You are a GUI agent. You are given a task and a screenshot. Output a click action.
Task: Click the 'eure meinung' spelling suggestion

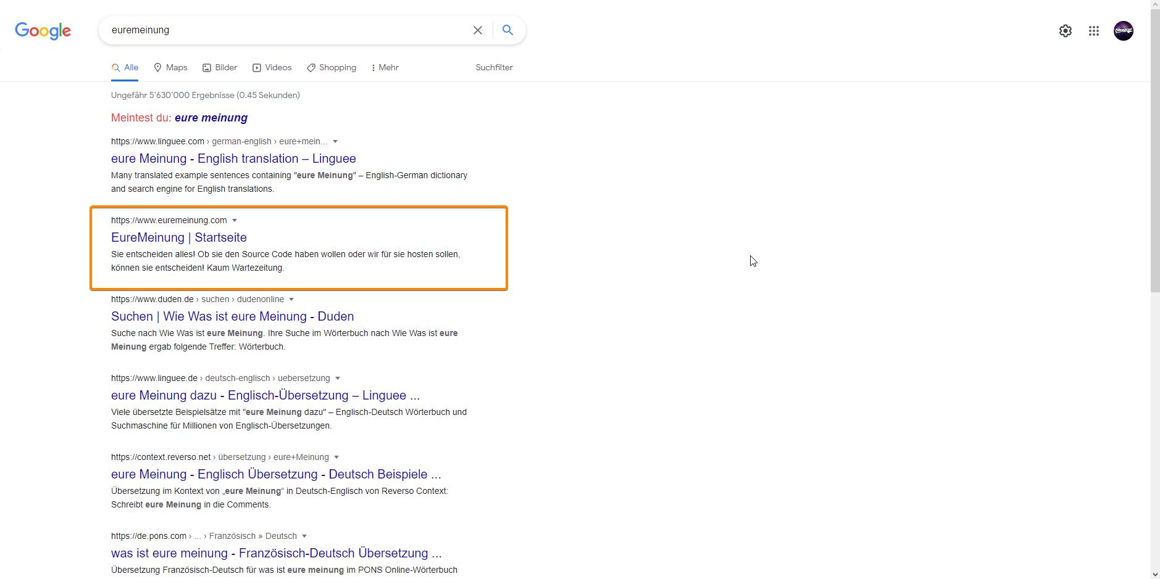pyautogui.click(x=211, y=118)
